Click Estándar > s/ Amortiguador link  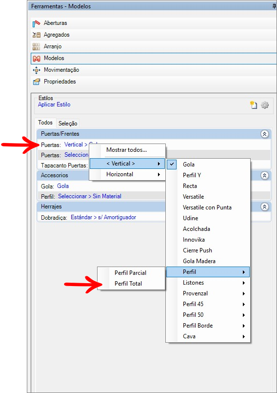[x=103, y=217]
